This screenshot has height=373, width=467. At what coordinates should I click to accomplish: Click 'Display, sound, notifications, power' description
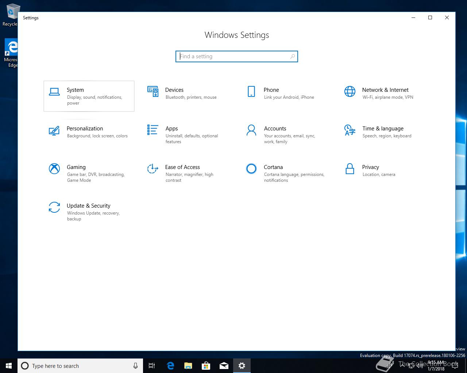tap(94, 100)
